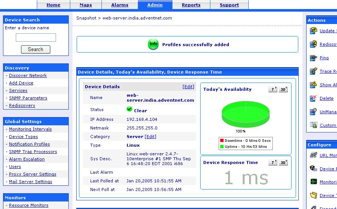Click the Custom action icon
Viewport: 337px width, 209px height.
point(313,125)
